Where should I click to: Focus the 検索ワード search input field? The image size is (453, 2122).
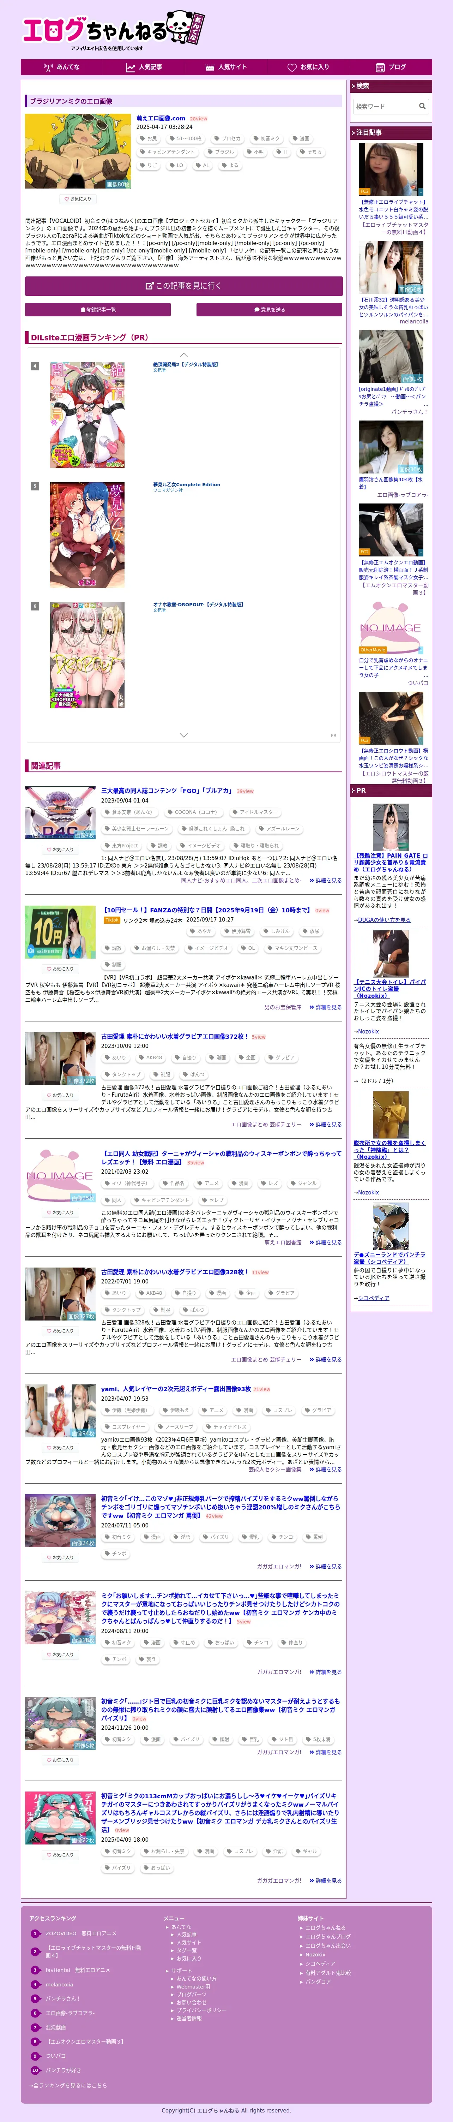point(385,106)
